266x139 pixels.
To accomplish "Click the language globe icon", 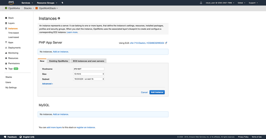I will tap(21, 137).
